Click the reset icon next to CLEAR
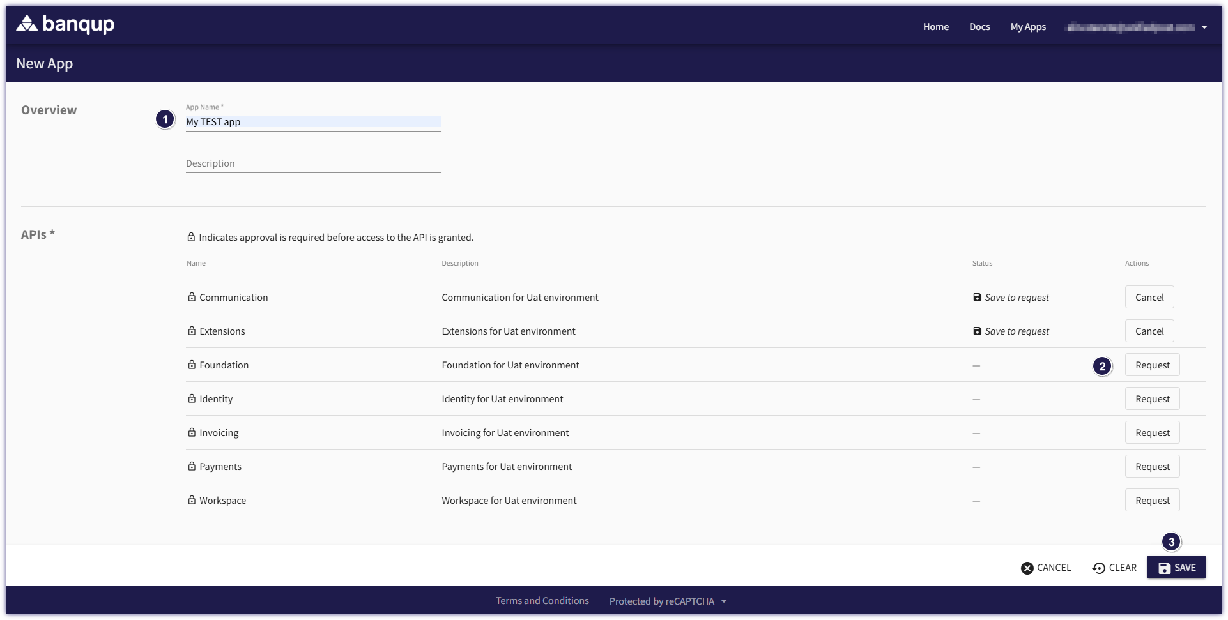Viewport: 1228px width, 620px height. pos(1098,568)
